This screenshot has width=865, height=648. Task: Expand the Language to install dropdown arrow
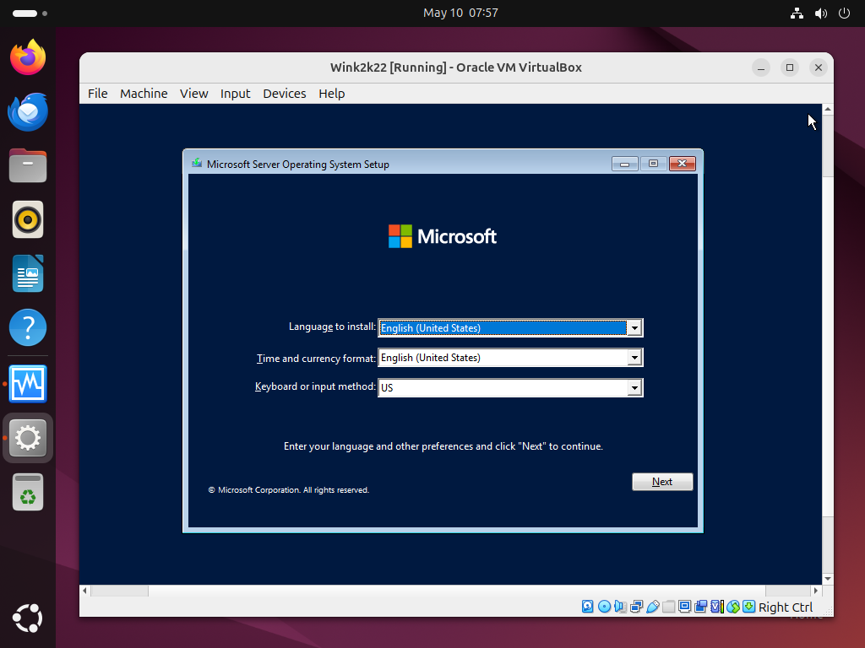(634, 328)
